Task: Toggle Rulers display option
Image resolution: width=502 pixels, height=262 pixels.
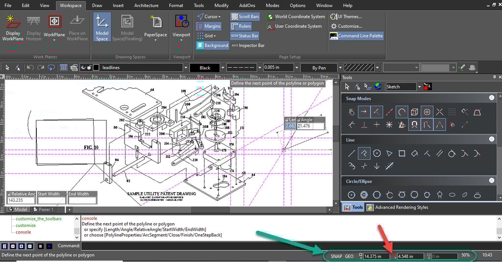Action: (241, 26)
